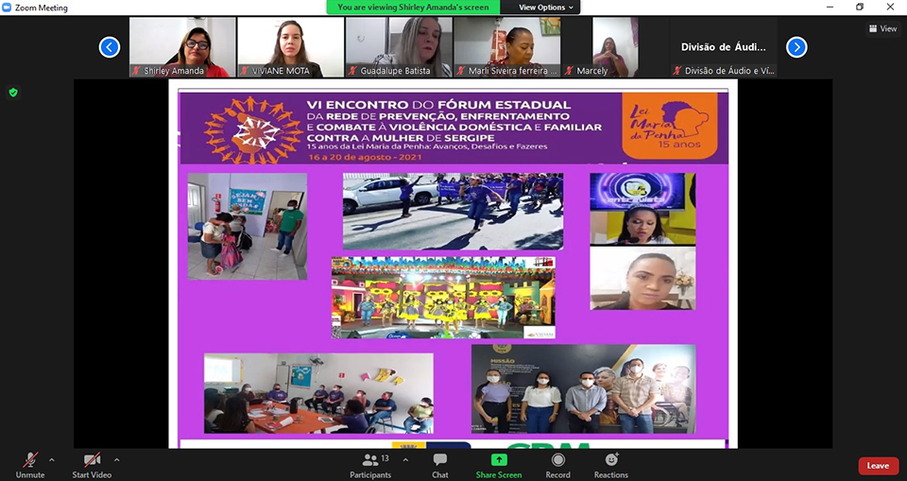This screenshot has width=907, height=481.
Task: Expand audio options arrow beside Unmute
Action: [x=51, y=459]
